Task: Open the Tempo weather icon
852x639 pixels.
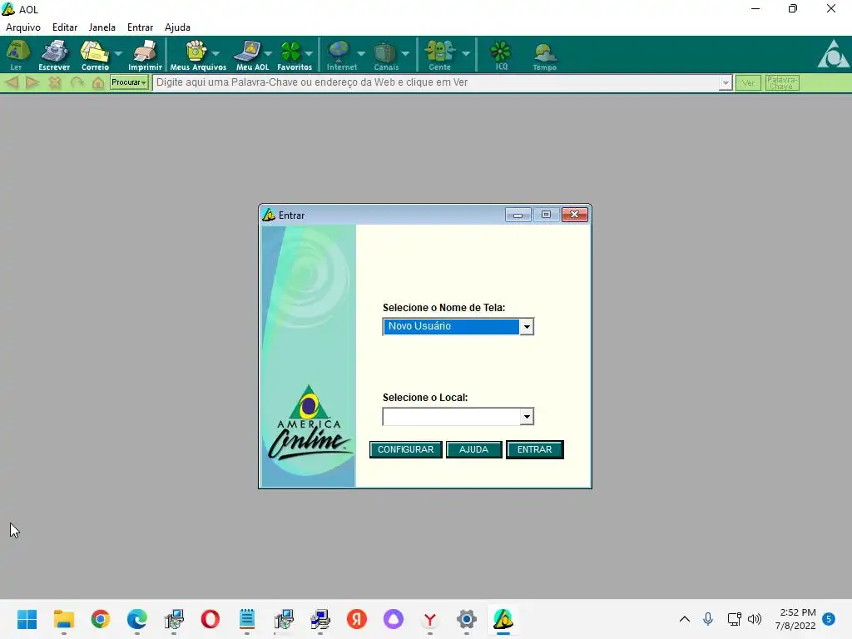Action: pyautogui.click(x=544, y=55)
